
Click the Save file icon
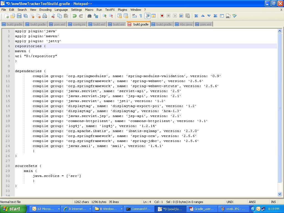click(19, 16)
